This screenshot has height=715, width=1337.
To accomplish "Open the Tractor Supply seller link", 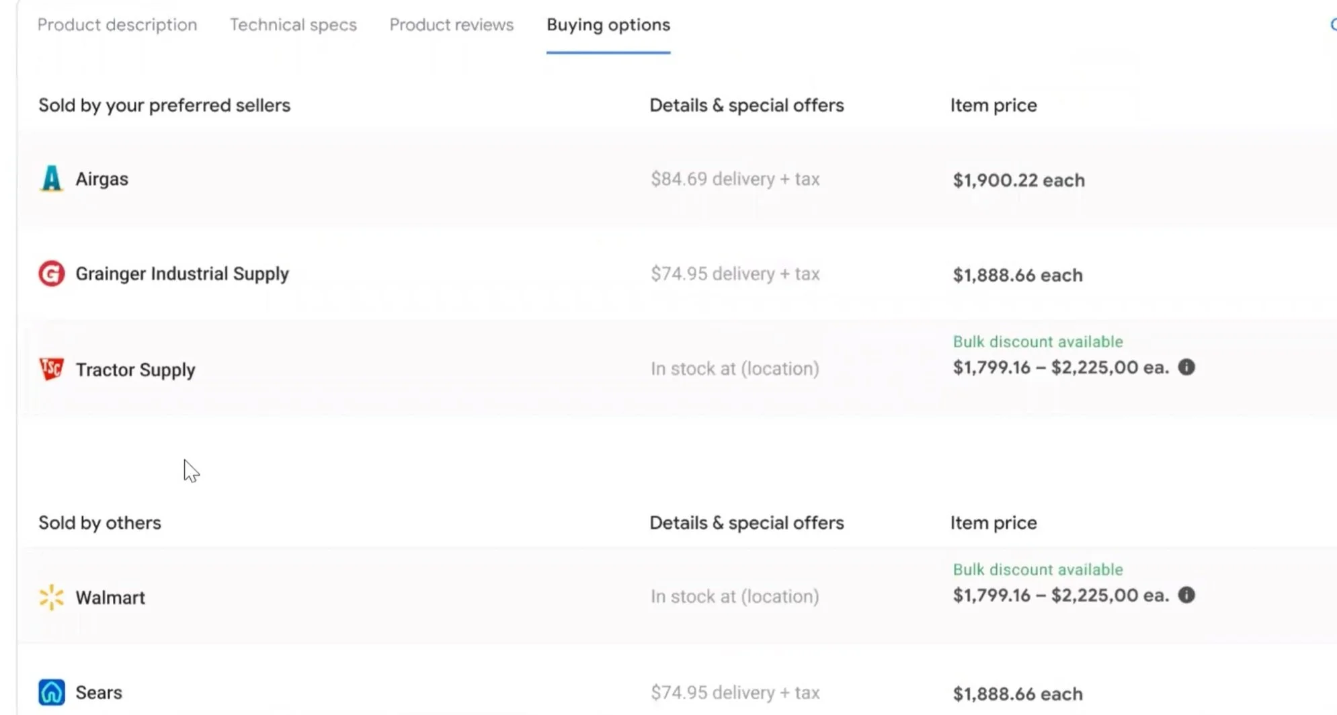I will [135, 370].
